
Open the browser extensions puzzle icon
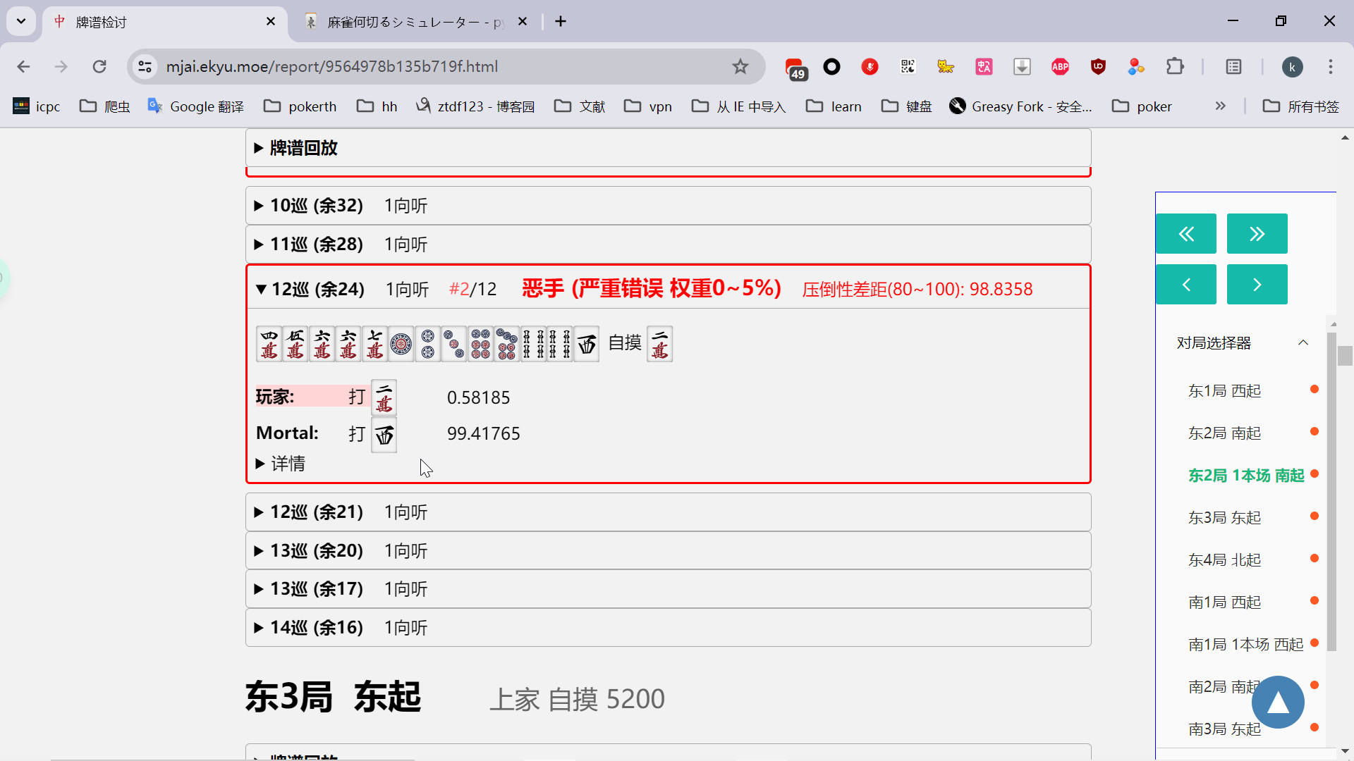click(x=1175, y=67)
